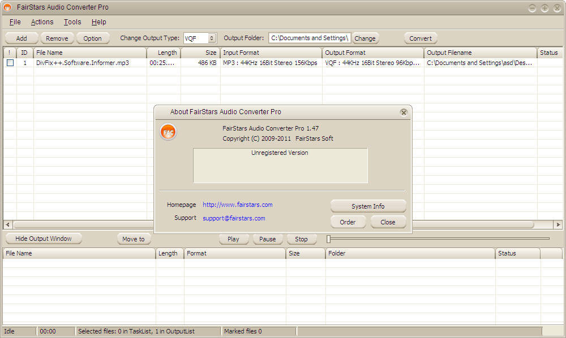Click File Name header in output list
566x338 pixels.
[x=79, y=253]
